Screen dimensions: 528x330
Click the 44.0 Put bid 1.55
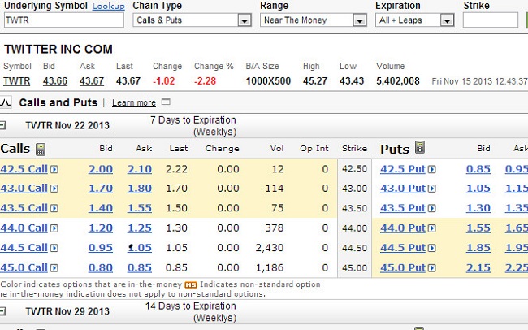478,228
